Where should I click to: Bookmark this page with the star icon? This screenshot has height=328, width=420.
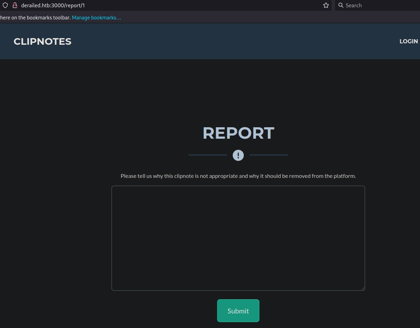click(x=326, y=5)
